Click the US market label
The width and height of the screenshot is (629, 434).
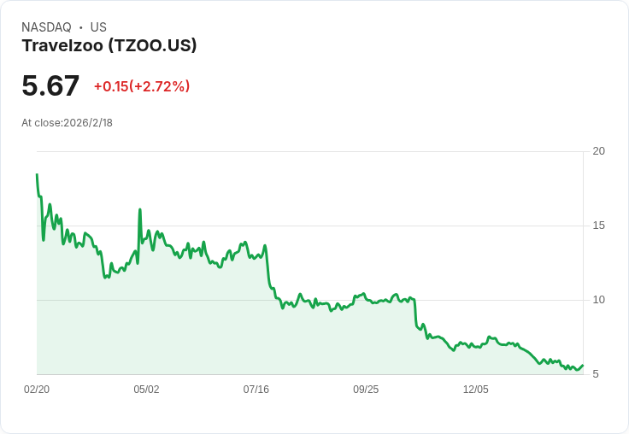98,27
